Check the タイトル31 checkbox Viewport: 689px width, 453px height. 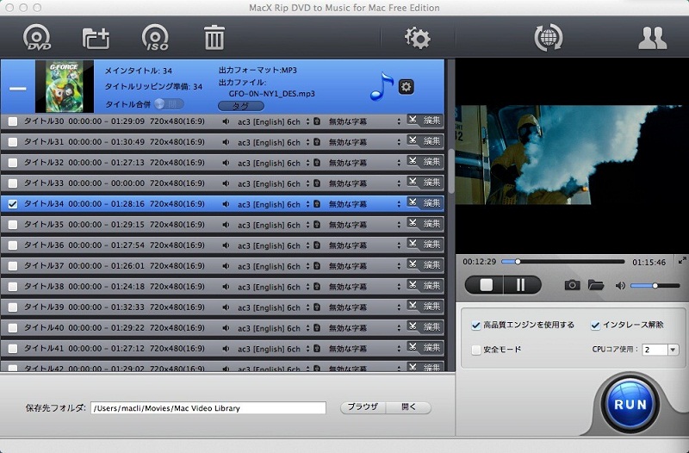click(x=13, y=142)
